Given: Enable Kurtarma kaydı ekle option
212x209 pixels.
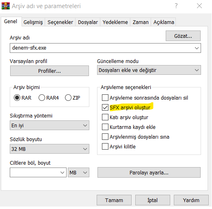Looking at the screenshot, I should (x=105, y=127).
